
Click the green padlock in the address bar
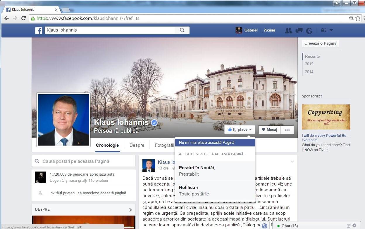[33, 18]
